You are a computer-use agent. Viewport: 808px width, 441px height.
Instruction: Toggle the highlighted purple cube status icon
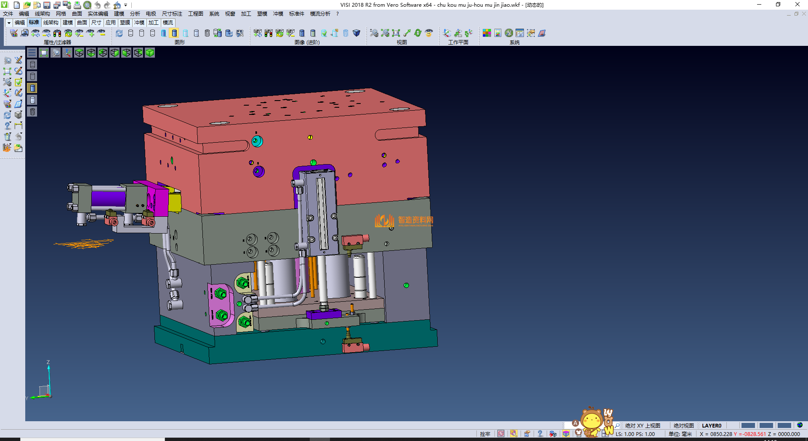(566, 434)
